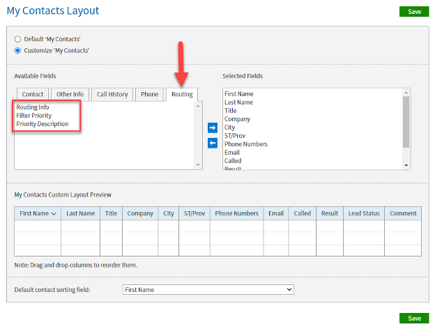Select Filter Priority in Available Fields

point(34,116)
